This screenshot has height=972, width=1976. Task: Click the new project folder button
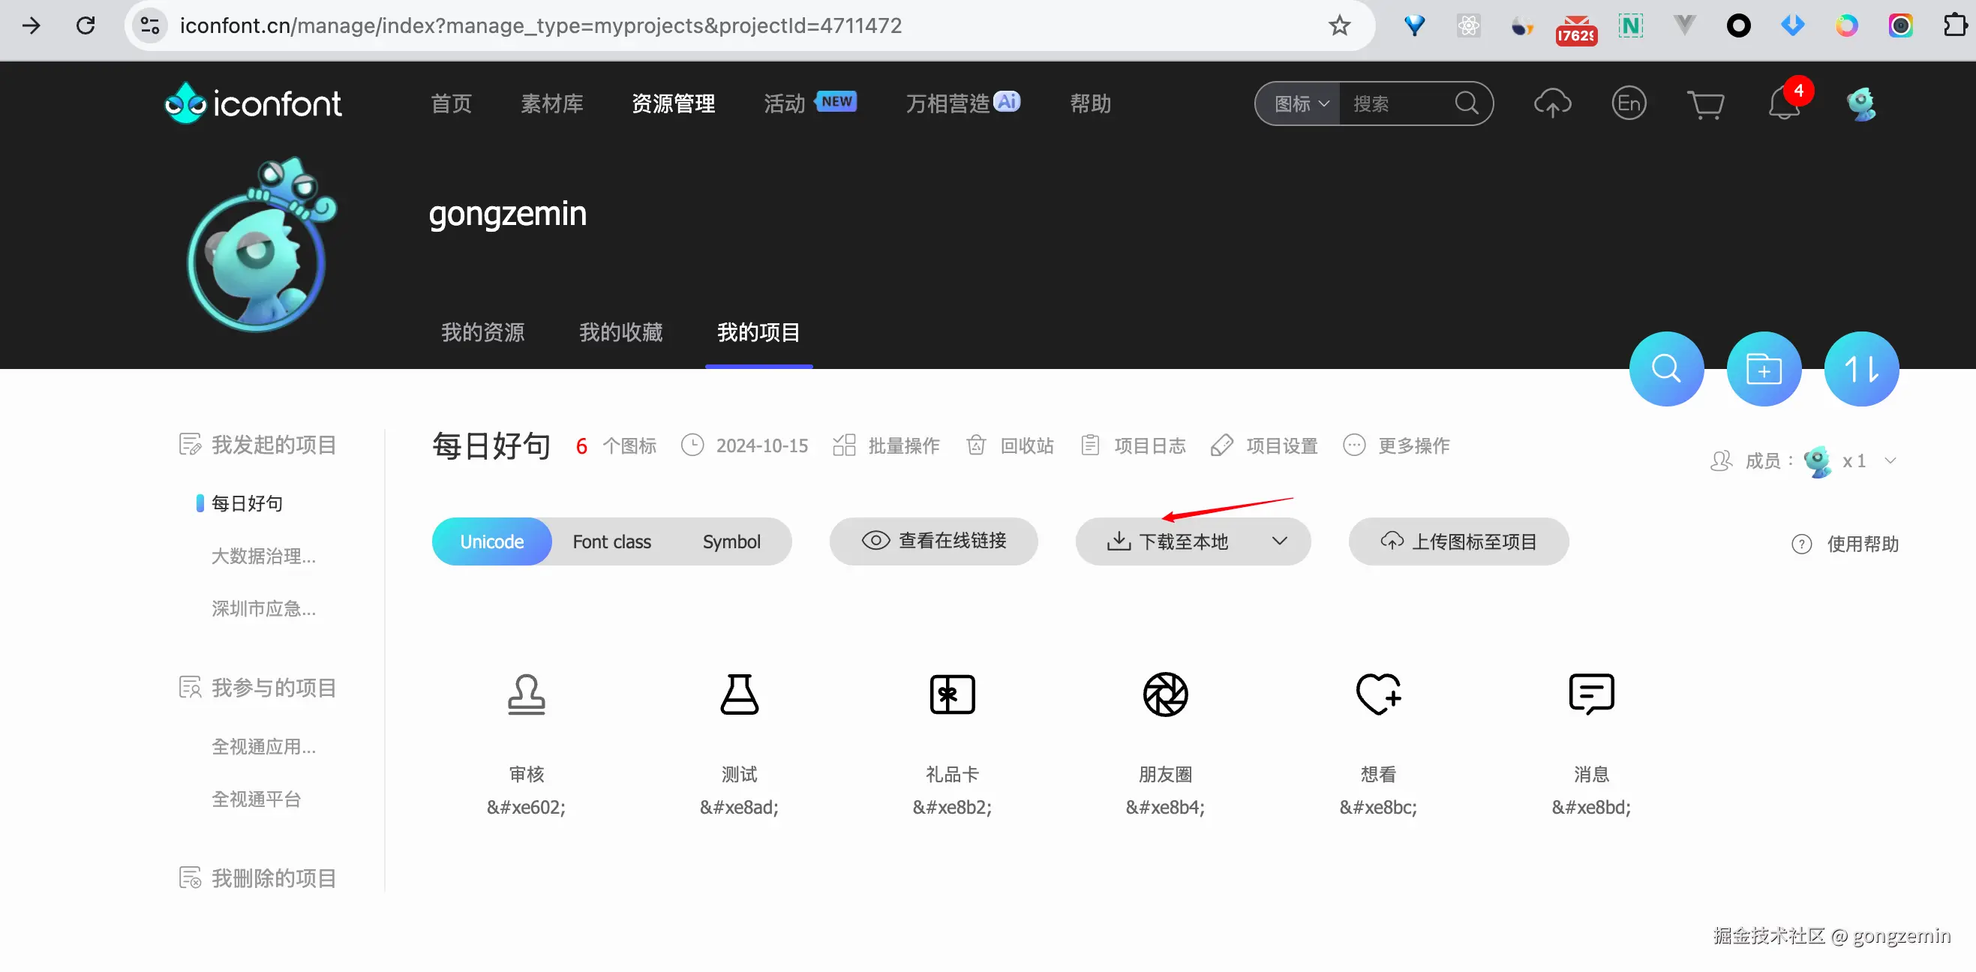pos(1764,369)
